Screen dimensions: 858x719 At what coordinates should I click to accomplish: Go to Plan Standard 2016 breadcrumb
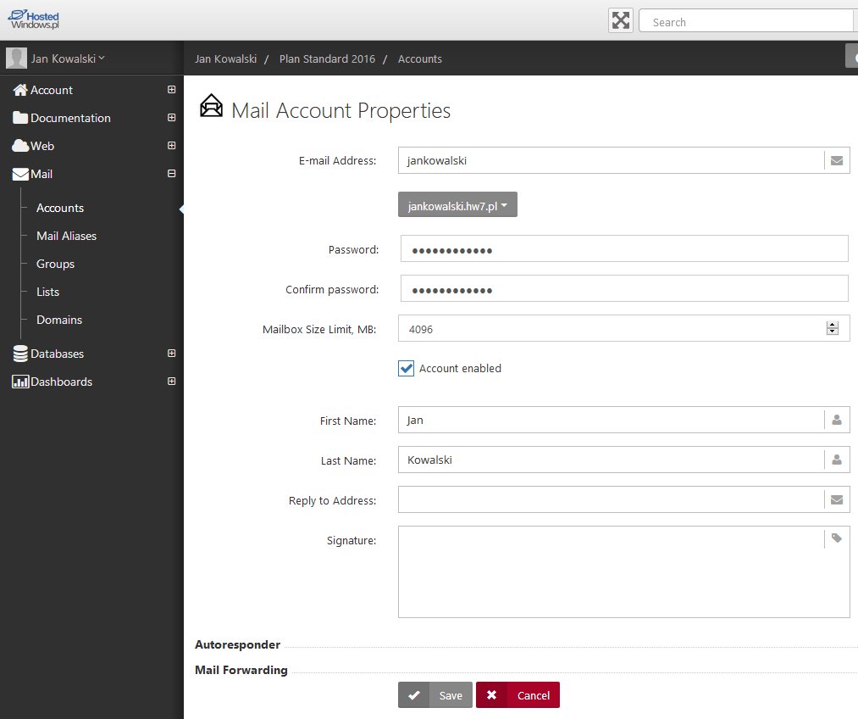click(327, 59)
